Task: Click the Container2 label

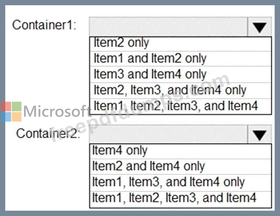Action: pyautogui.click(x=48, y=134)
